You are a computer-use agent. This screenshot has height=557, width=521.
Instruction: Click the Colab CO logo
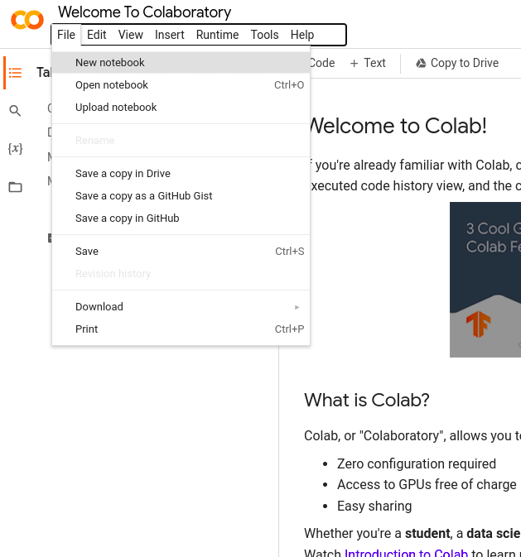[27, 20]
